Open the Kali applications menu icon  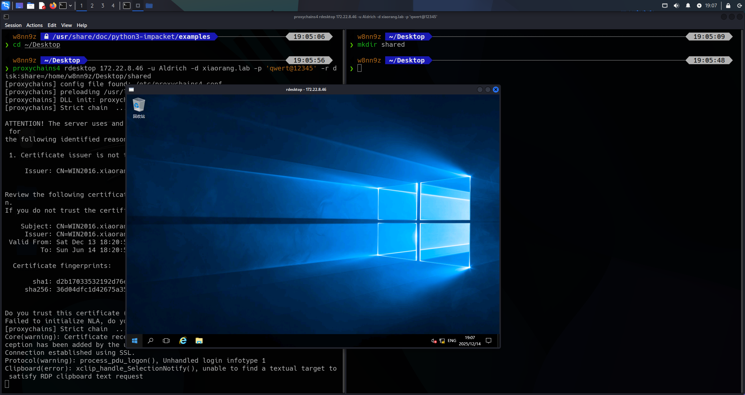coord(6,5)
